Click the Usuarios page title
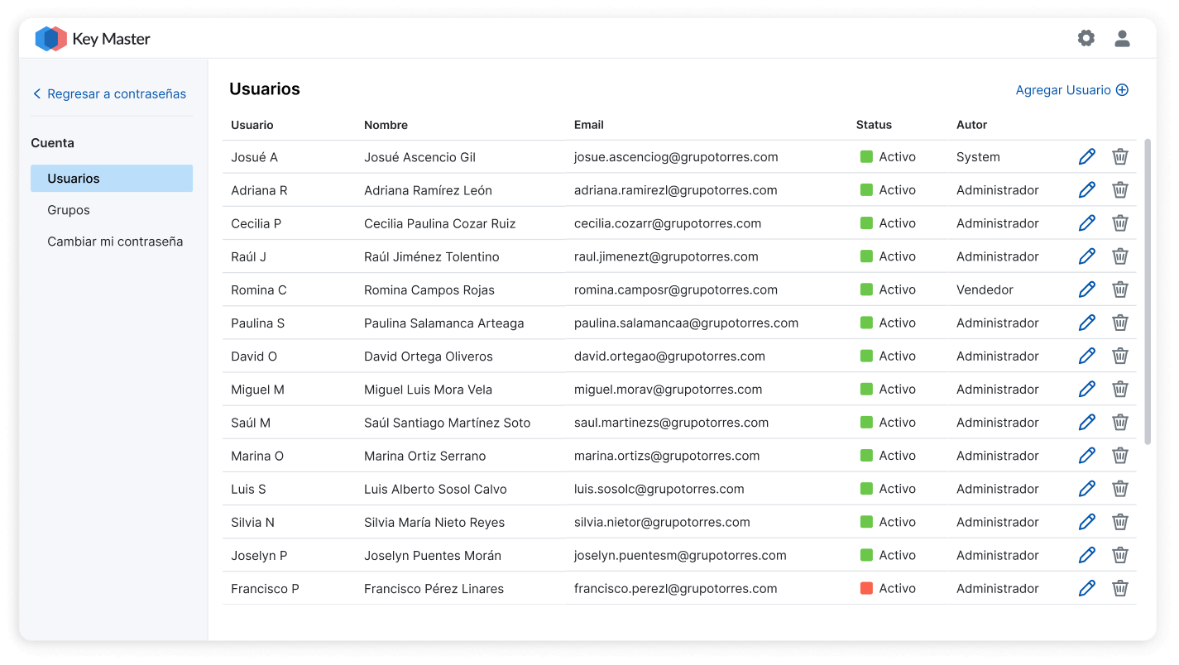This screenshot has height=665, width=1179. (x=265, y=89)
